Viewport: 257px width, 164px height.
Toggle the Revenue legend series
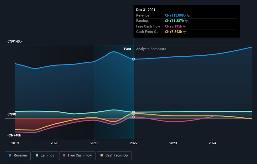[18, 156]
